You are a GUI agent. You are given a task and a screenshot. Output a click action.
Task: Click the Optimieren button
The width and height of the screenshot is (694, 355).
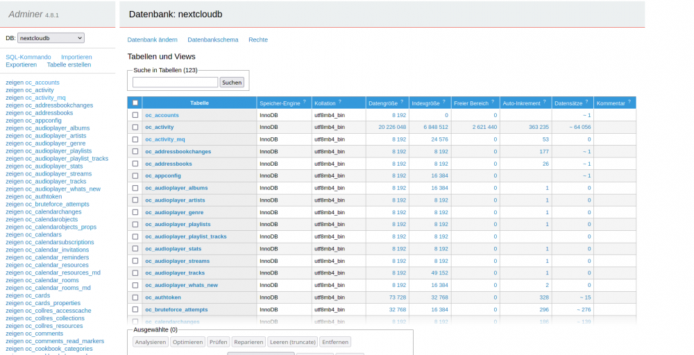[187, 342]
